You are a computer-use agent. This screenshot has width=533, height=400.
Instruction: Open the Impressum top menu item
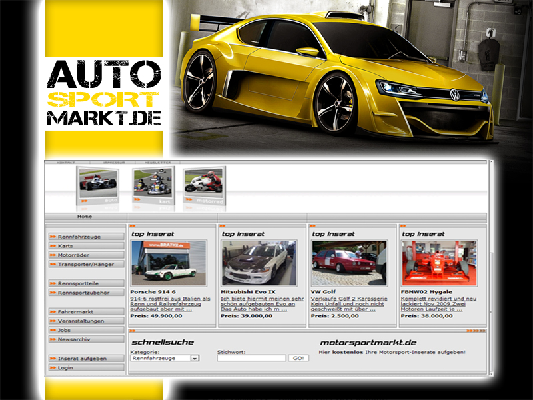114,163
